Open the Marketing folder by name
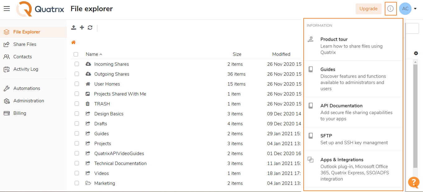Image resolution: width=423 pixels, height=192 pixels. pos(104,183)
